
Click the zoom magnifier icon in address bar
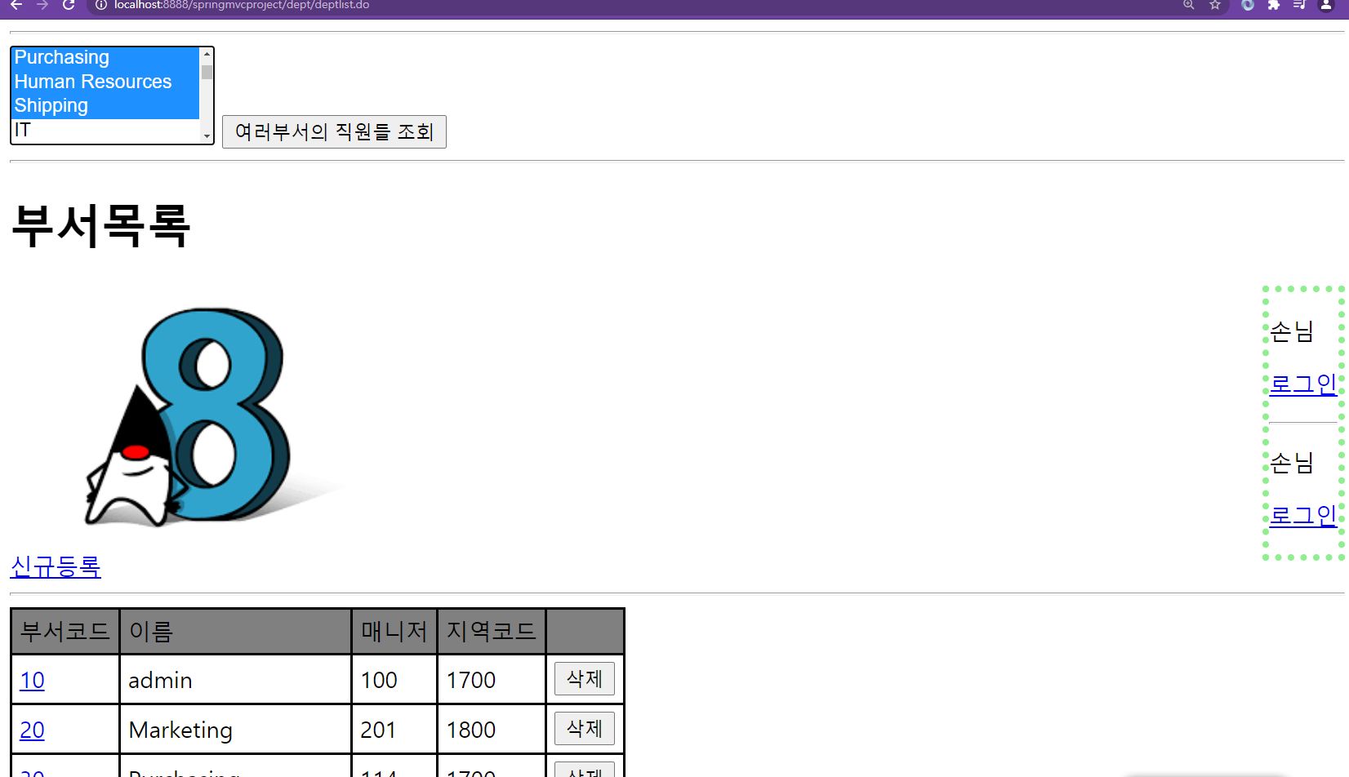click(x=1189, y=5)
